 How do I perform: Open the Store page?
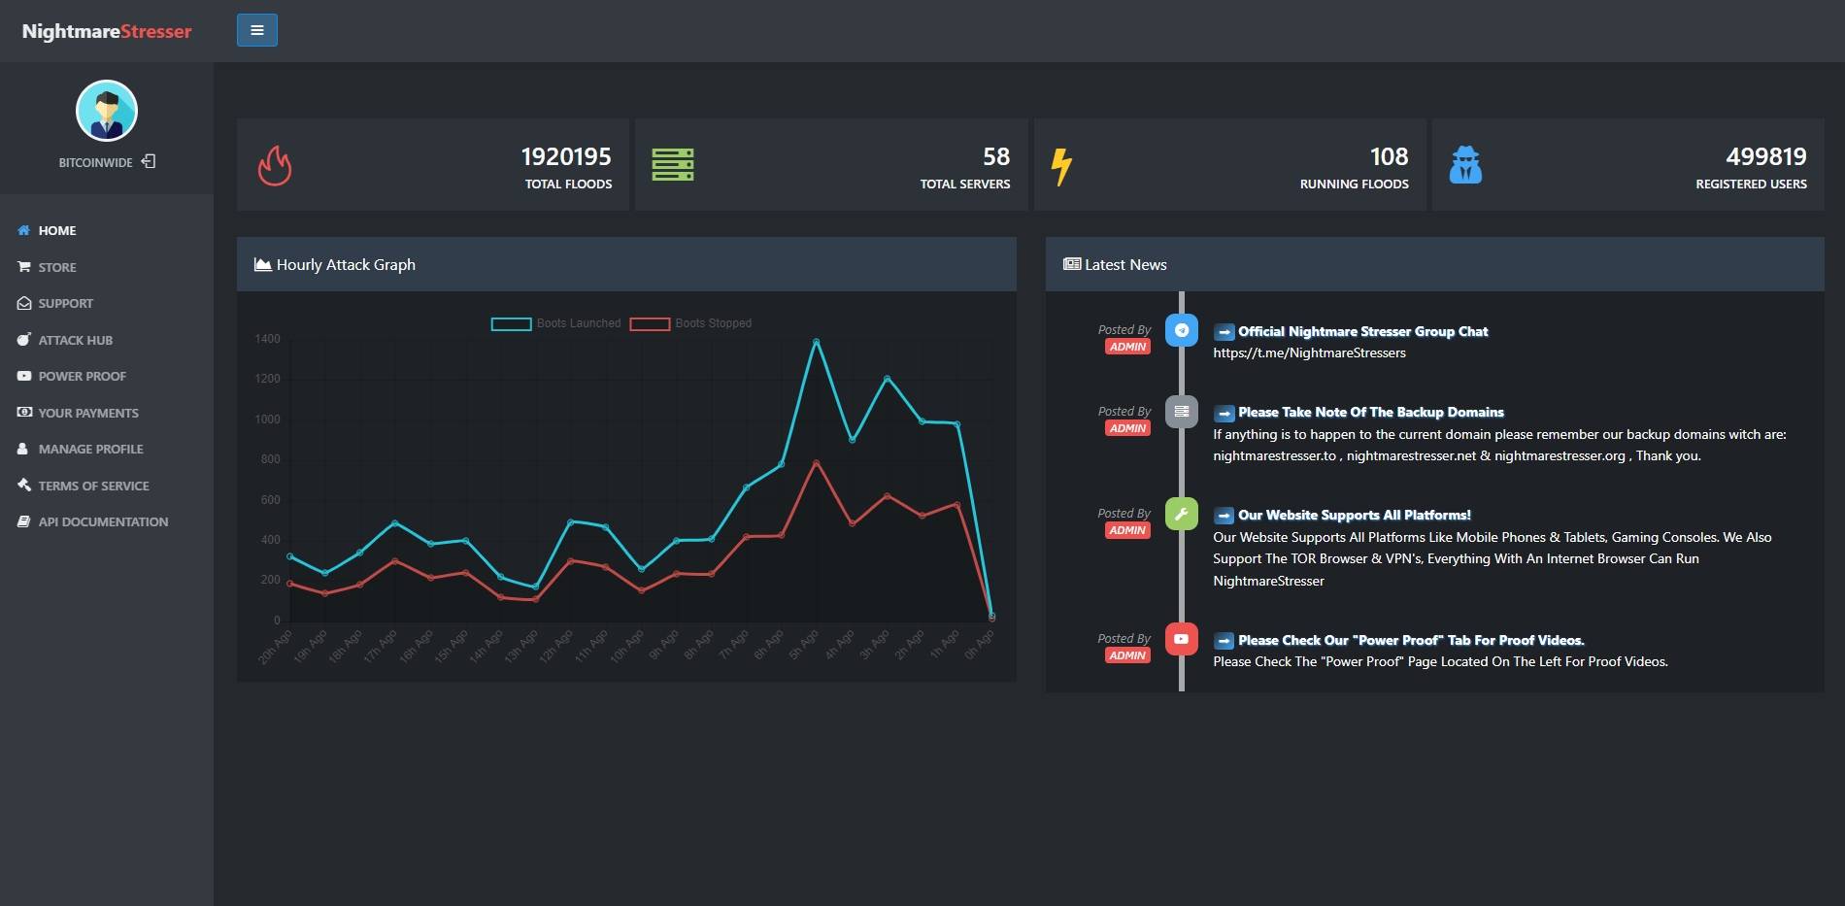[x=57, y=267]
